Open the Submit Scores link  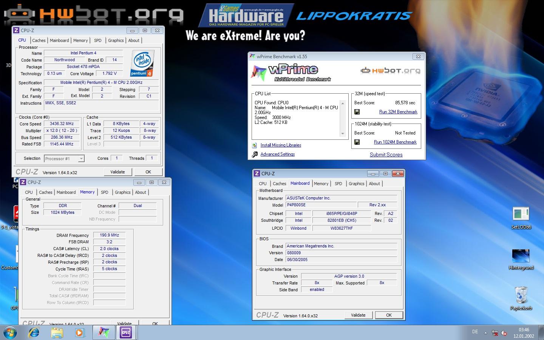(386, 155)
